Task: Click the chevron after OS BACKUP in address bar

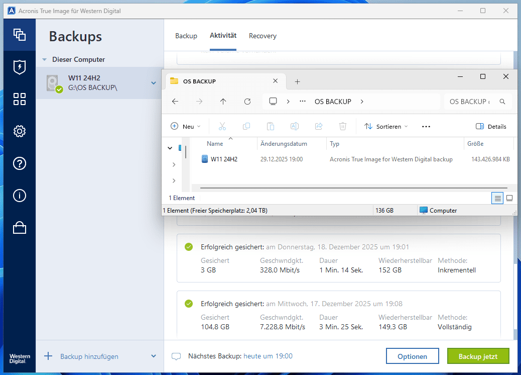Action: (362, 102)
